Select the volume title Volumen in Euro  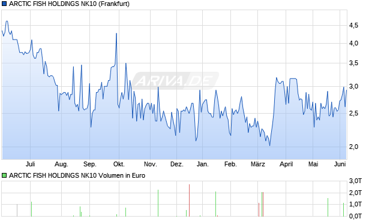tap(121, 175)
